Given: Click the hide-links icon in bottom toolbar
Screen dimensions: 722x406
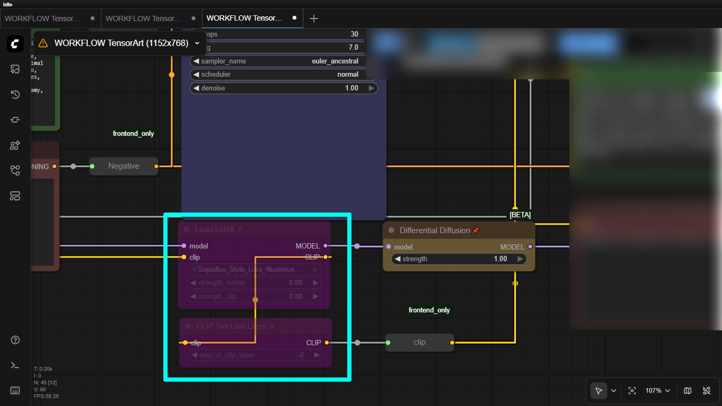Looking at the screenshot, I should 707,390.
